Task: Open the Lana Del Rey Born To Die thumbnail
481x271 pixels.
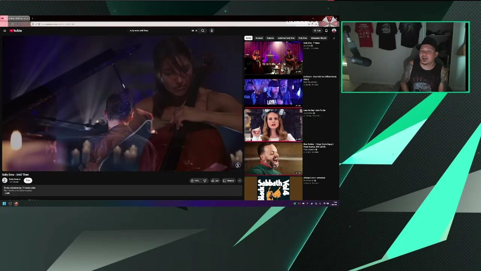Action: [273, 125]
